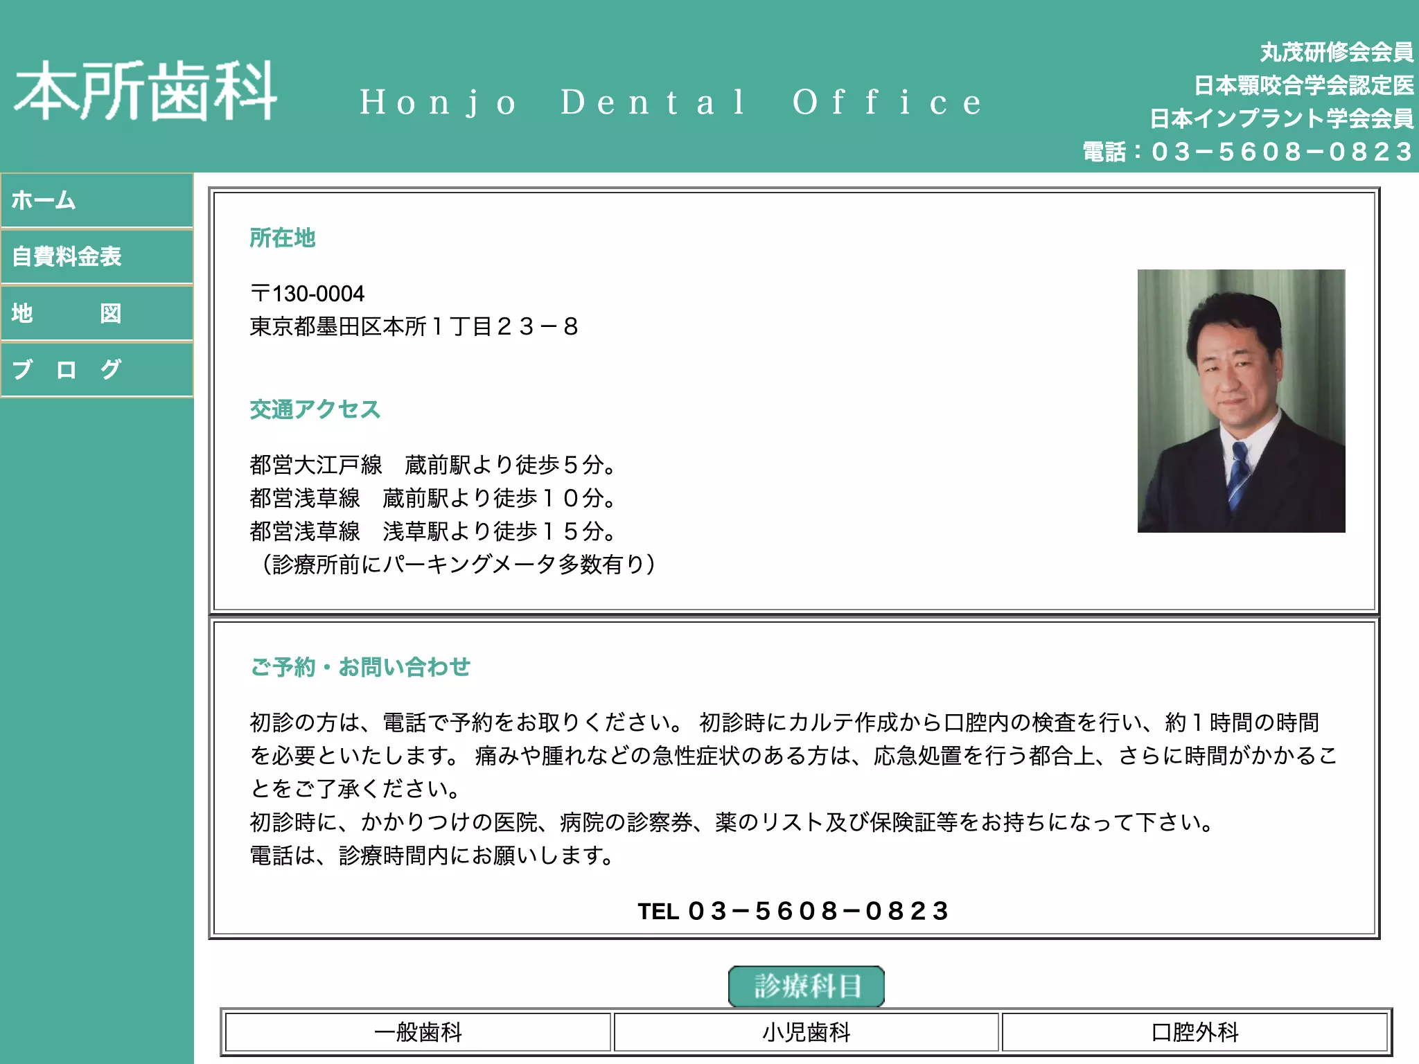Open the 自費料金表 page

[x=96, y=257]
